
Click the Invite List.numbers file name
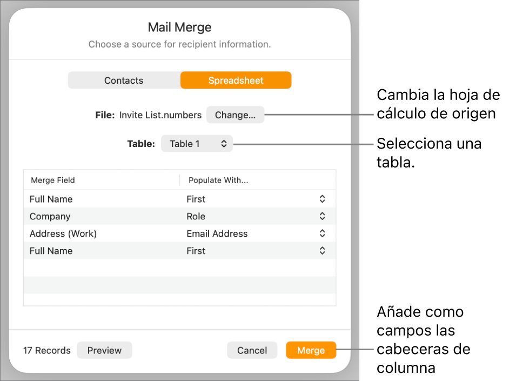(x=157, y=115)
